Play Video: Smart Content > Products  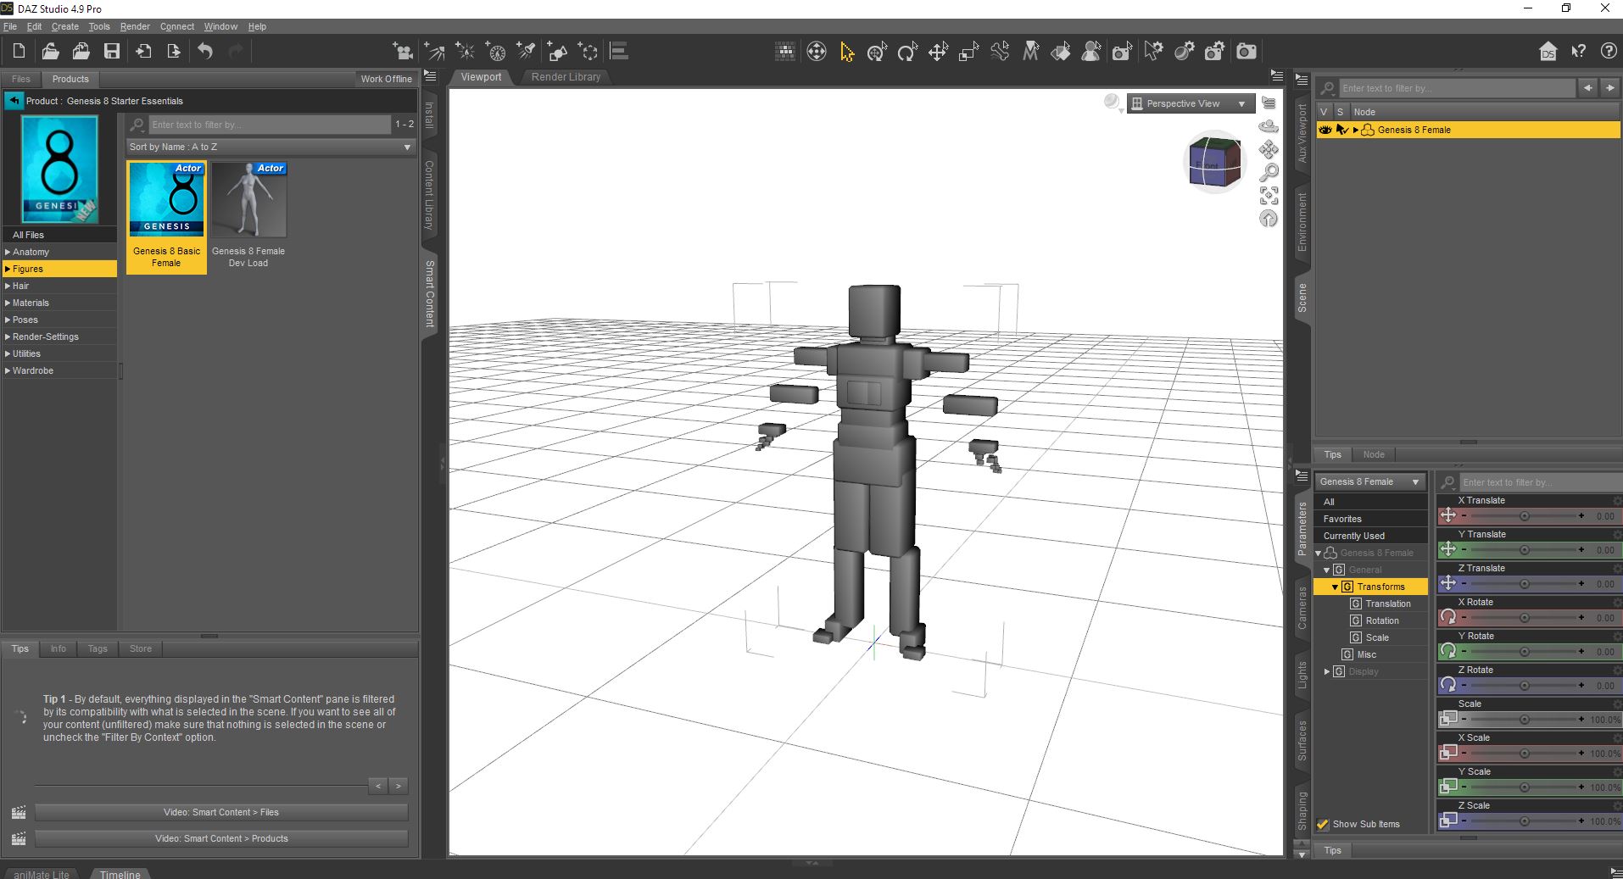point(221,838)
